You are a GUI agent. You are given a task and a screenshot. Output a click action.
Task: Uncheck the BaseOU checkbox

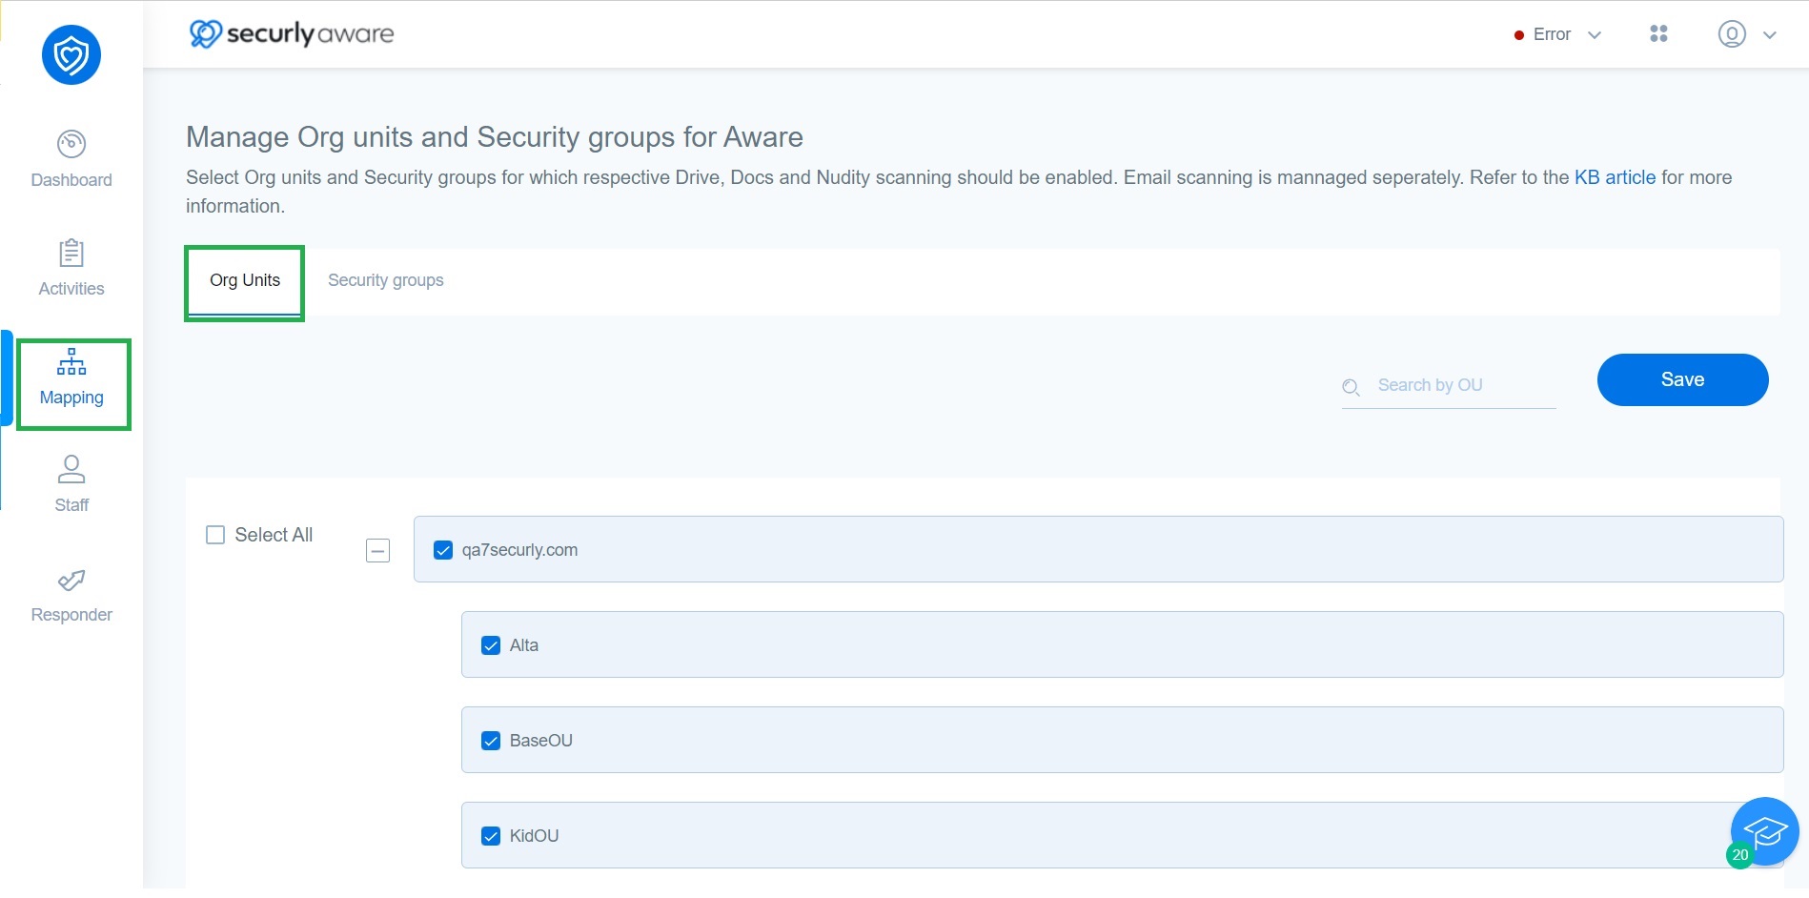(491, 741)
